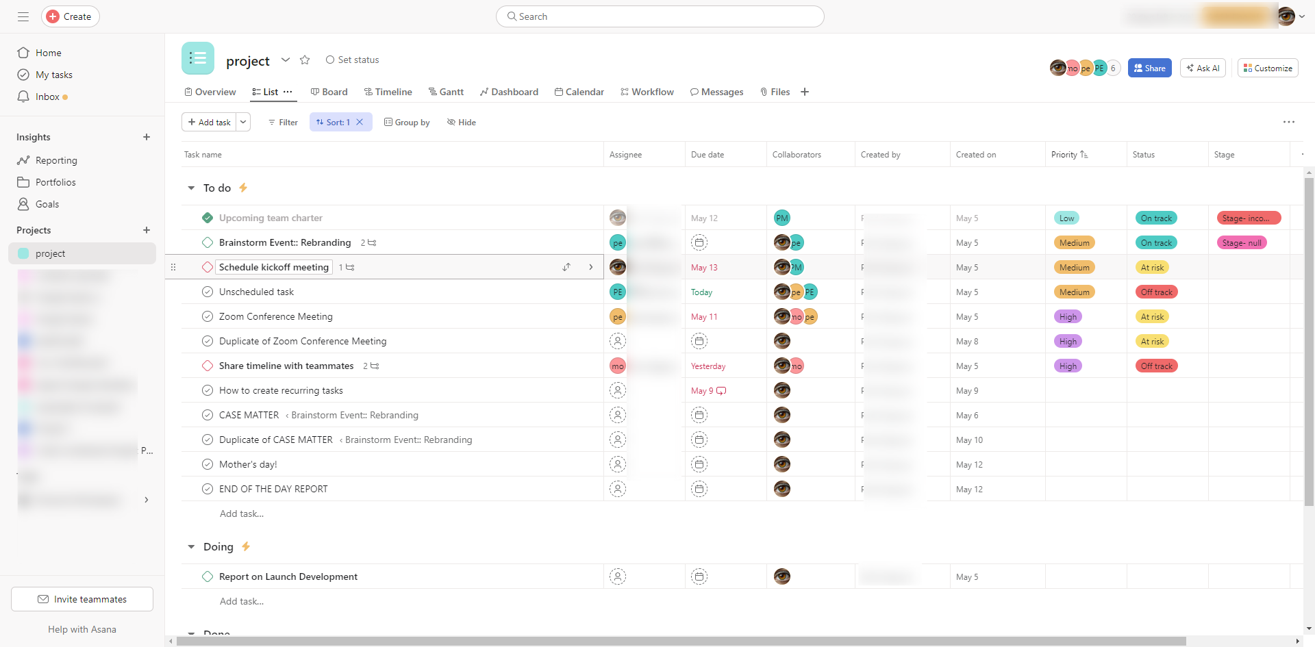This screenshot has height=647, width=1315.
Task: Click due date calendar icon for Mother's day!
Action: [699, 464]
